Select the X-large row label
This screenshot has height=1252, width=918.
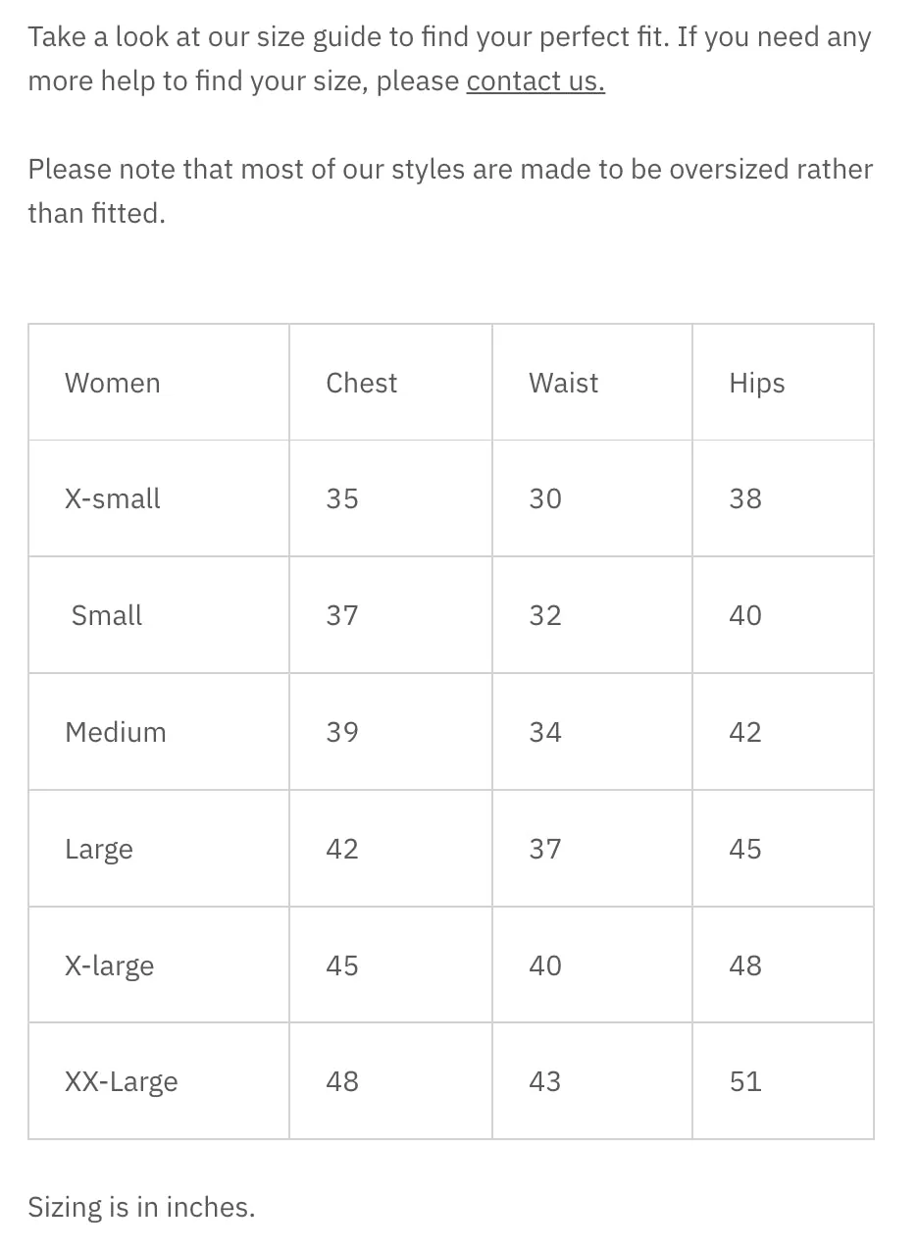pyautogui.click(x=110, y=966)
